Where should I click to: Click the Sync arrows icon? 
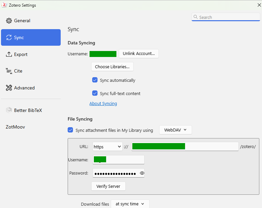9,37
